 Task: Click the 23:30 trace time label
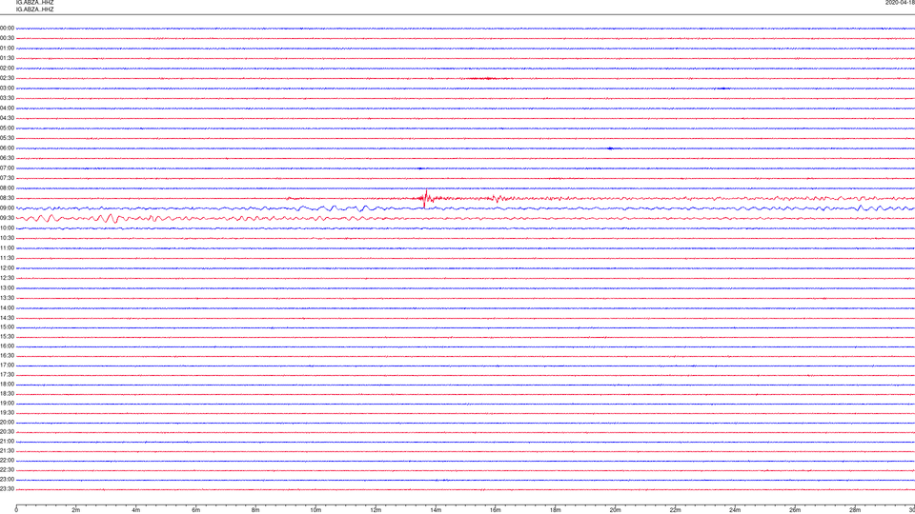click(x=7, y=489)
